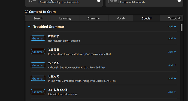188x101 pixels.
Task: Select the flashcards practice radio button
Action: point(179,1)
